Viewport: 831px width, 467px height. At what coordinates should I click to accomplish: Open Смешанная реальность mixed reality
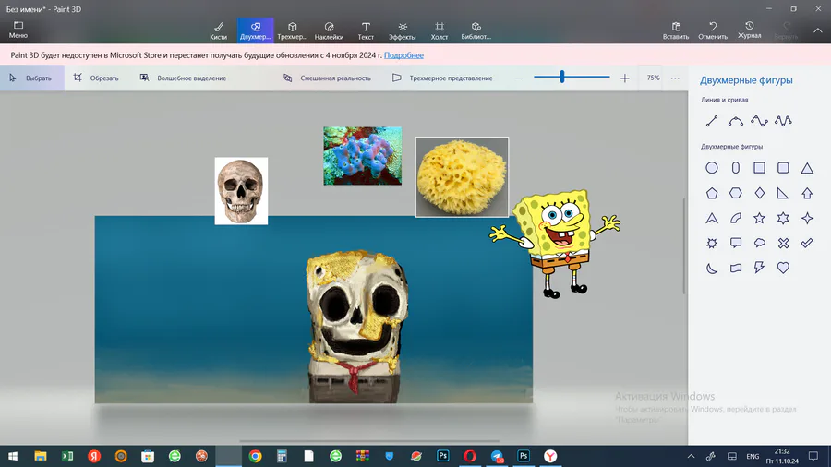327,78
